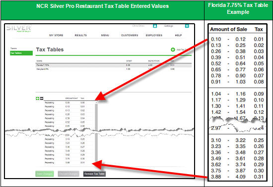The width and height of the screenshot is (273, 187).
Task: Open the EMPLOYEES menu
Action: point(154,35)
